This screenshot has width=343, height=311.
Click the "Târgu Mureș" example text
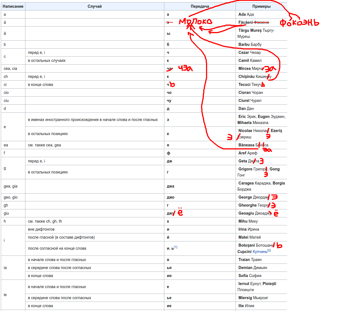[x=250, y=30]
